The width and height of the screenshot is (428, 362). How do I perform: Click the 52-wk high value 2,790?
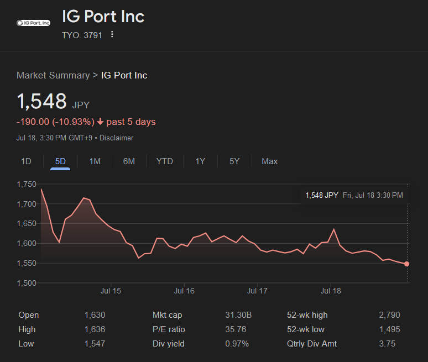(x=389, y=315)
